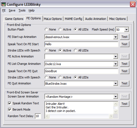The width and height of the screenshot is (137, 128).
Task: Open the Help menu
Action: [x=31, y=10]
